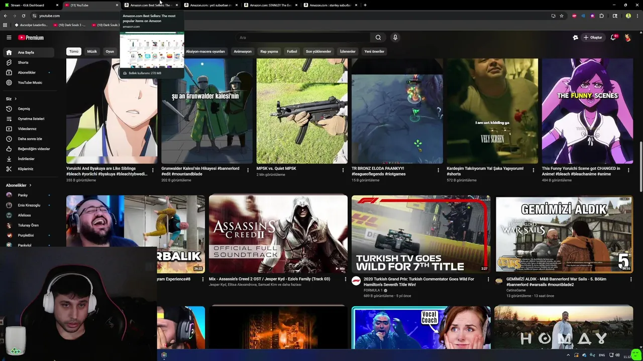
Task: Select the Rap yapma filter chip
Action: (x=269, y=51)
